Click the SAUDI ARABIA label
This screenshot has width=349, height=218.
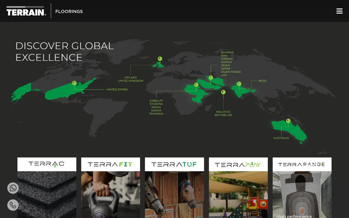[231, 72]
